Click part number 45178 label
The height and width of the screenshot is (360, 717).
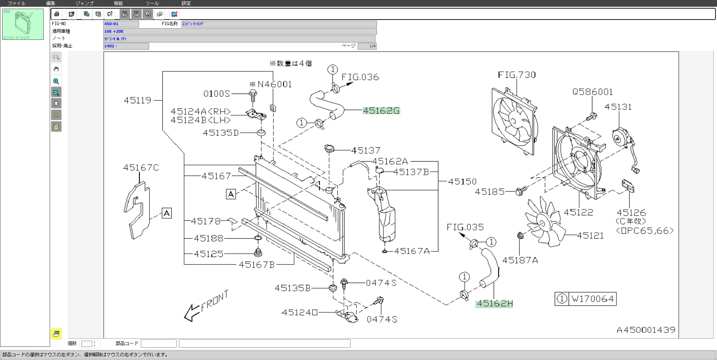(x=206, y=222)
